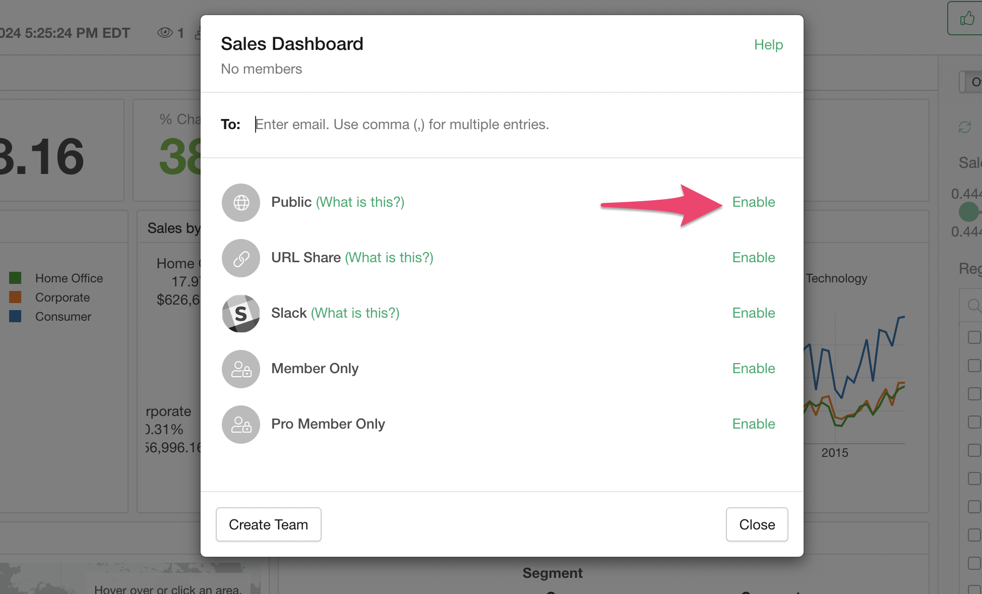Viewport: 982px width, 594px height.
Task: Enable Member Only access
Action: click(x=754, y=369)
